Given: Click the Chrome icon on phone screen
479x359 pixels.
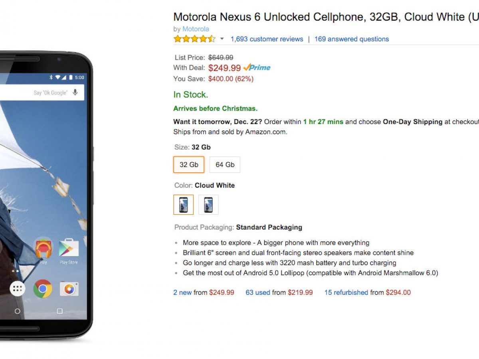Looking at the screenshot, I should (x=43, y=288).
